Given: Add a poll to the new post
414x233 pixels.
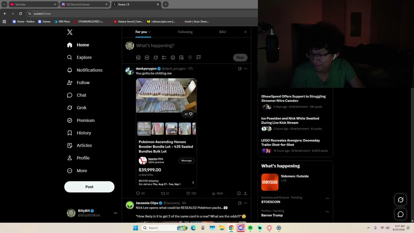Looking at the screenshot, I should click(164, 58).
